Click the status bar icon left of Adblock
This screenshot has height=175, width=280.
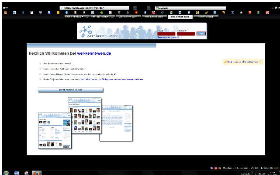tap(212, 168)
